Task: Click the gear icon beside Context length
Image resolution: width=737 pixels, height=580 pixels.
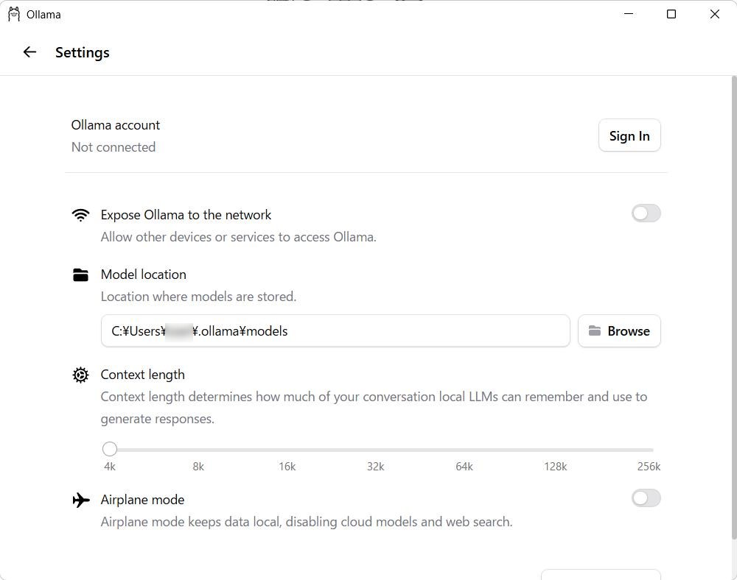Action: click(80, 375)
